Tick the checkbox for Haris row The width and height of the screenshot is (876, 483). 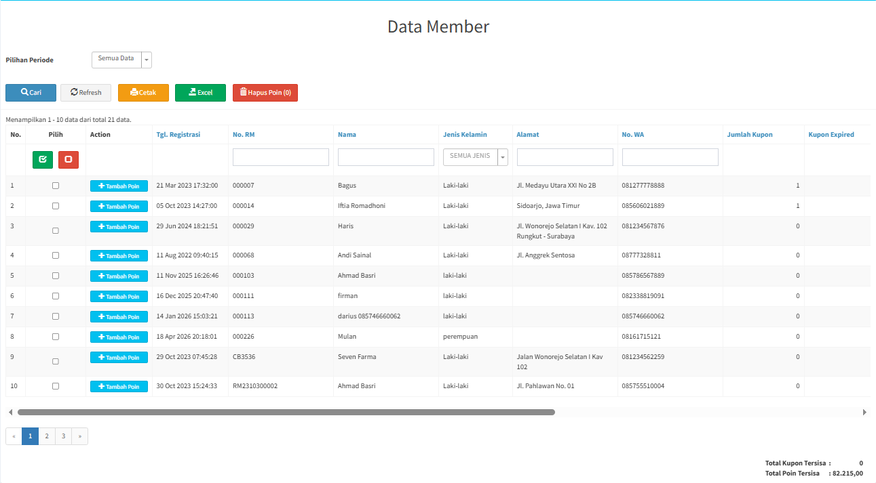56,230
